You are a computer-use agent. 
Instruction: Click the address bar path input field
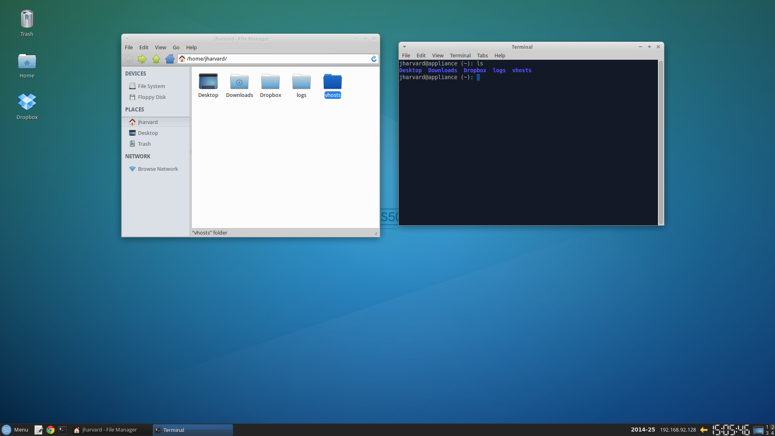tap(279, 58)
